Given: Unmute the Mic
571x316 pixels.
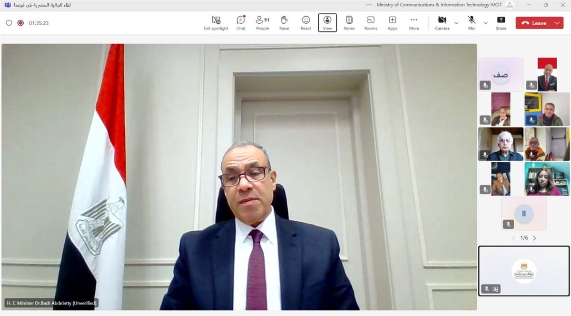Looking at the screenshot, I should [472, 22].
